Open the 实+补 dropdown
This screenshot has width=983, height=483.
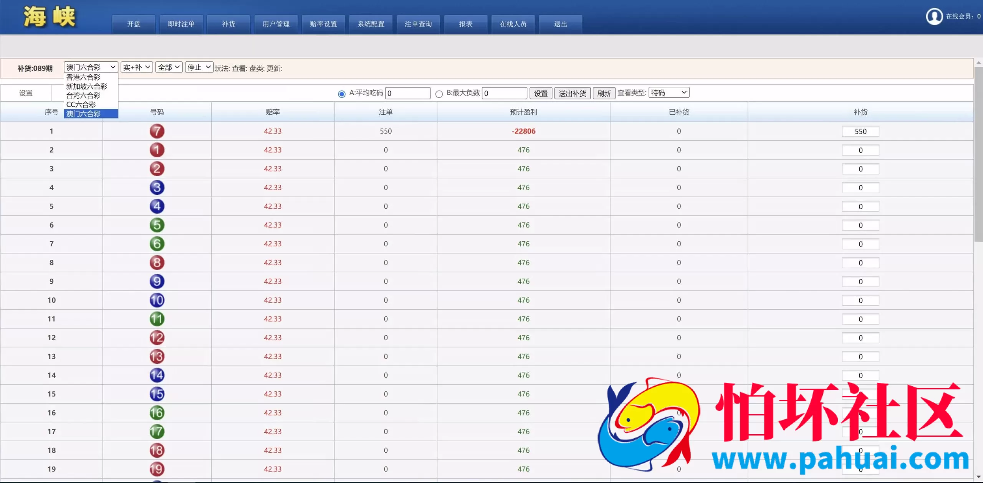point(137,67)
